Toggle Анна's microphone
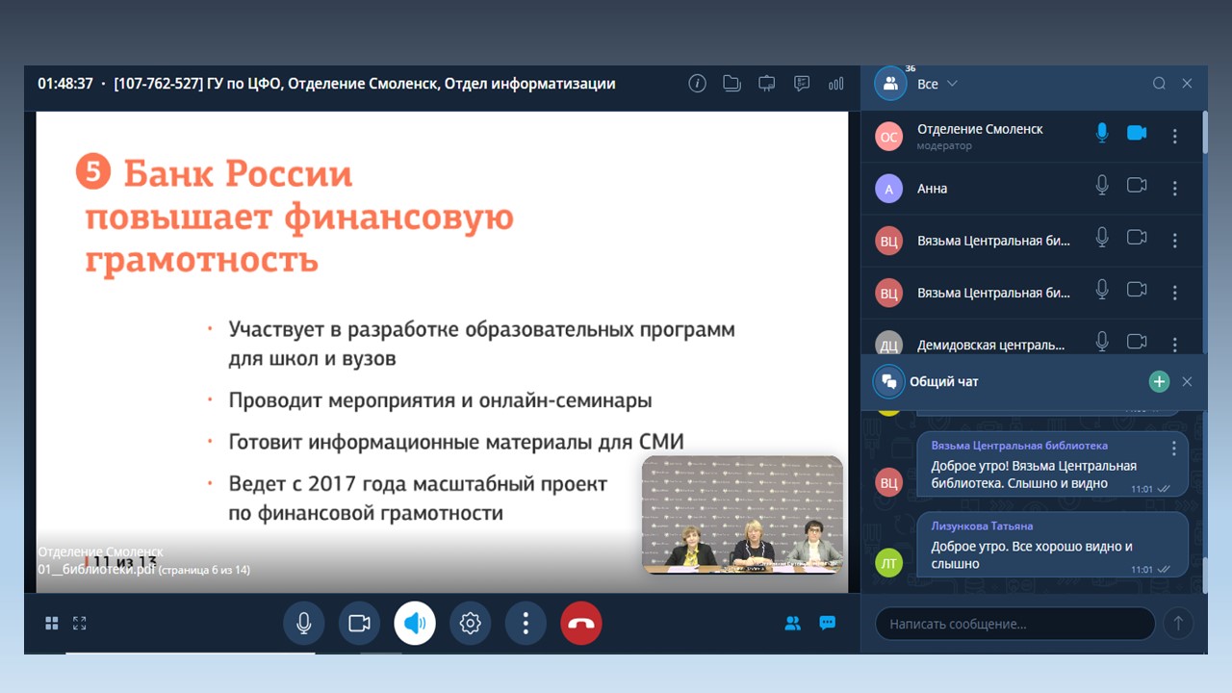This screenshot has width=1232, height=693. (1102, 185)
